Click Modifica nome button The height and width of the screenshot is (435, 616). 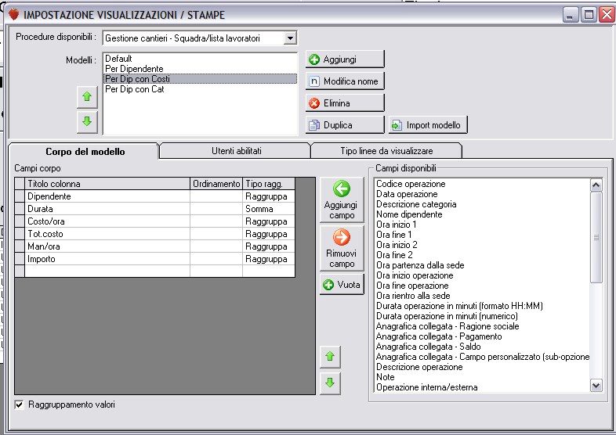point(345,81)
